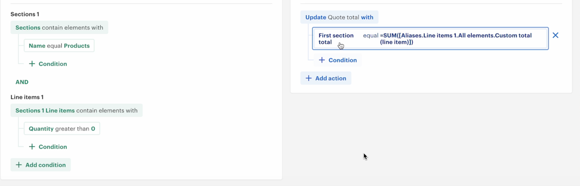Viewport: 580px width, 186px height.
Task: Click the Sections 1 alias heading
Action: pos(25,14)
